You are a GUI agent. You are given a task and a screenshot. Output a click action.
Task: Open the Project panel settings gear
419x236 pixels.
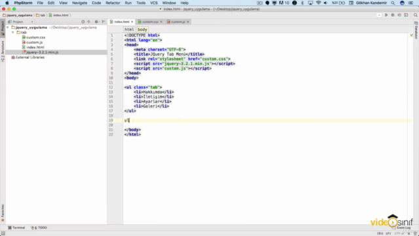tap(96, 22)
